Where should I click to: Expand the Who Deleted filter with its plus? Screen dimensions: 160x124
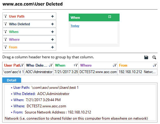53,24
